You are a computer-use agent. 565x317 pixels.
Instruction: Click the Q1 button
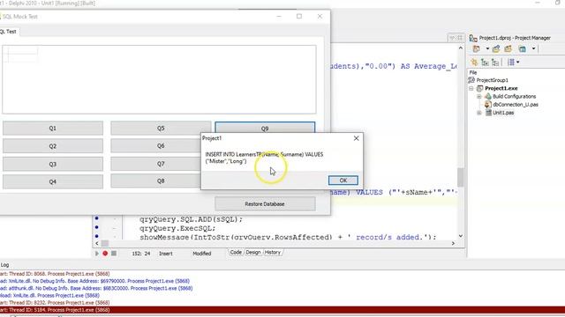(x=53, y=129)
